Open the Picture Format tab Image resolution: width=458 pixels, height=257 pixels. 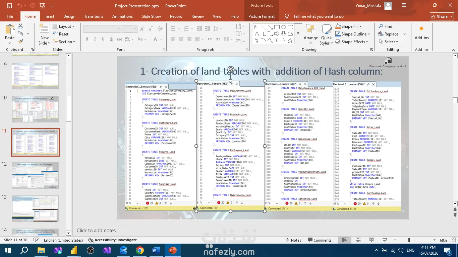[x=262, y=16]
